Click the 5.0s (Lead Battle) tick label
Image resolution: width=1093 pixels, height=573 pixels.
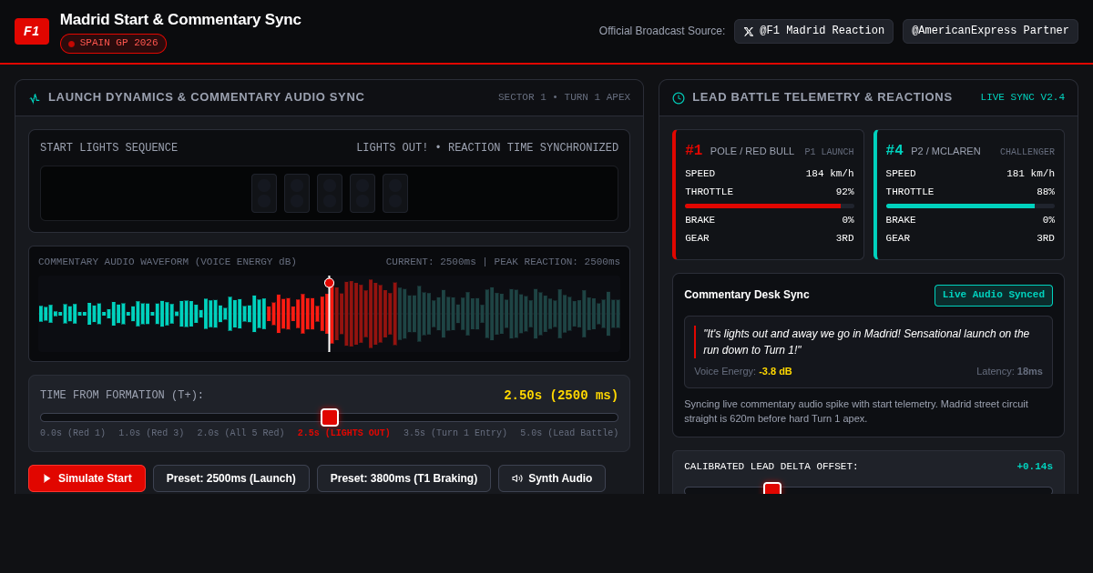[x=569, y=433]
